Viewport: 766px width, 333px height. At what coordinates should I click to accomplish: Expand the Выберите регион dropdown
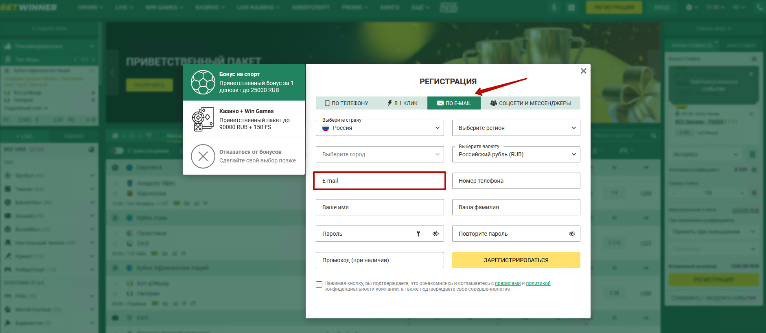pos(516,128)
